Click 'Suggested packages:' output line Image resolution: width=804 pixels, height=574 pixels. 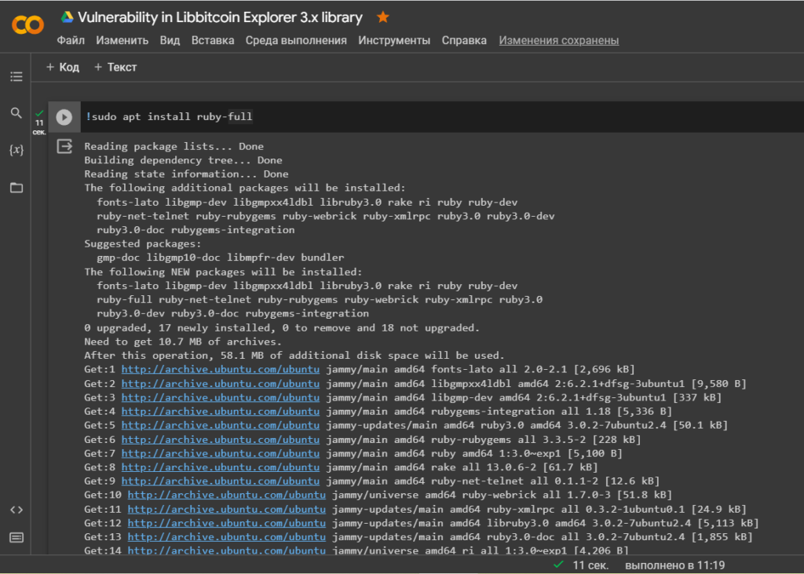click(x=143, y=244)
